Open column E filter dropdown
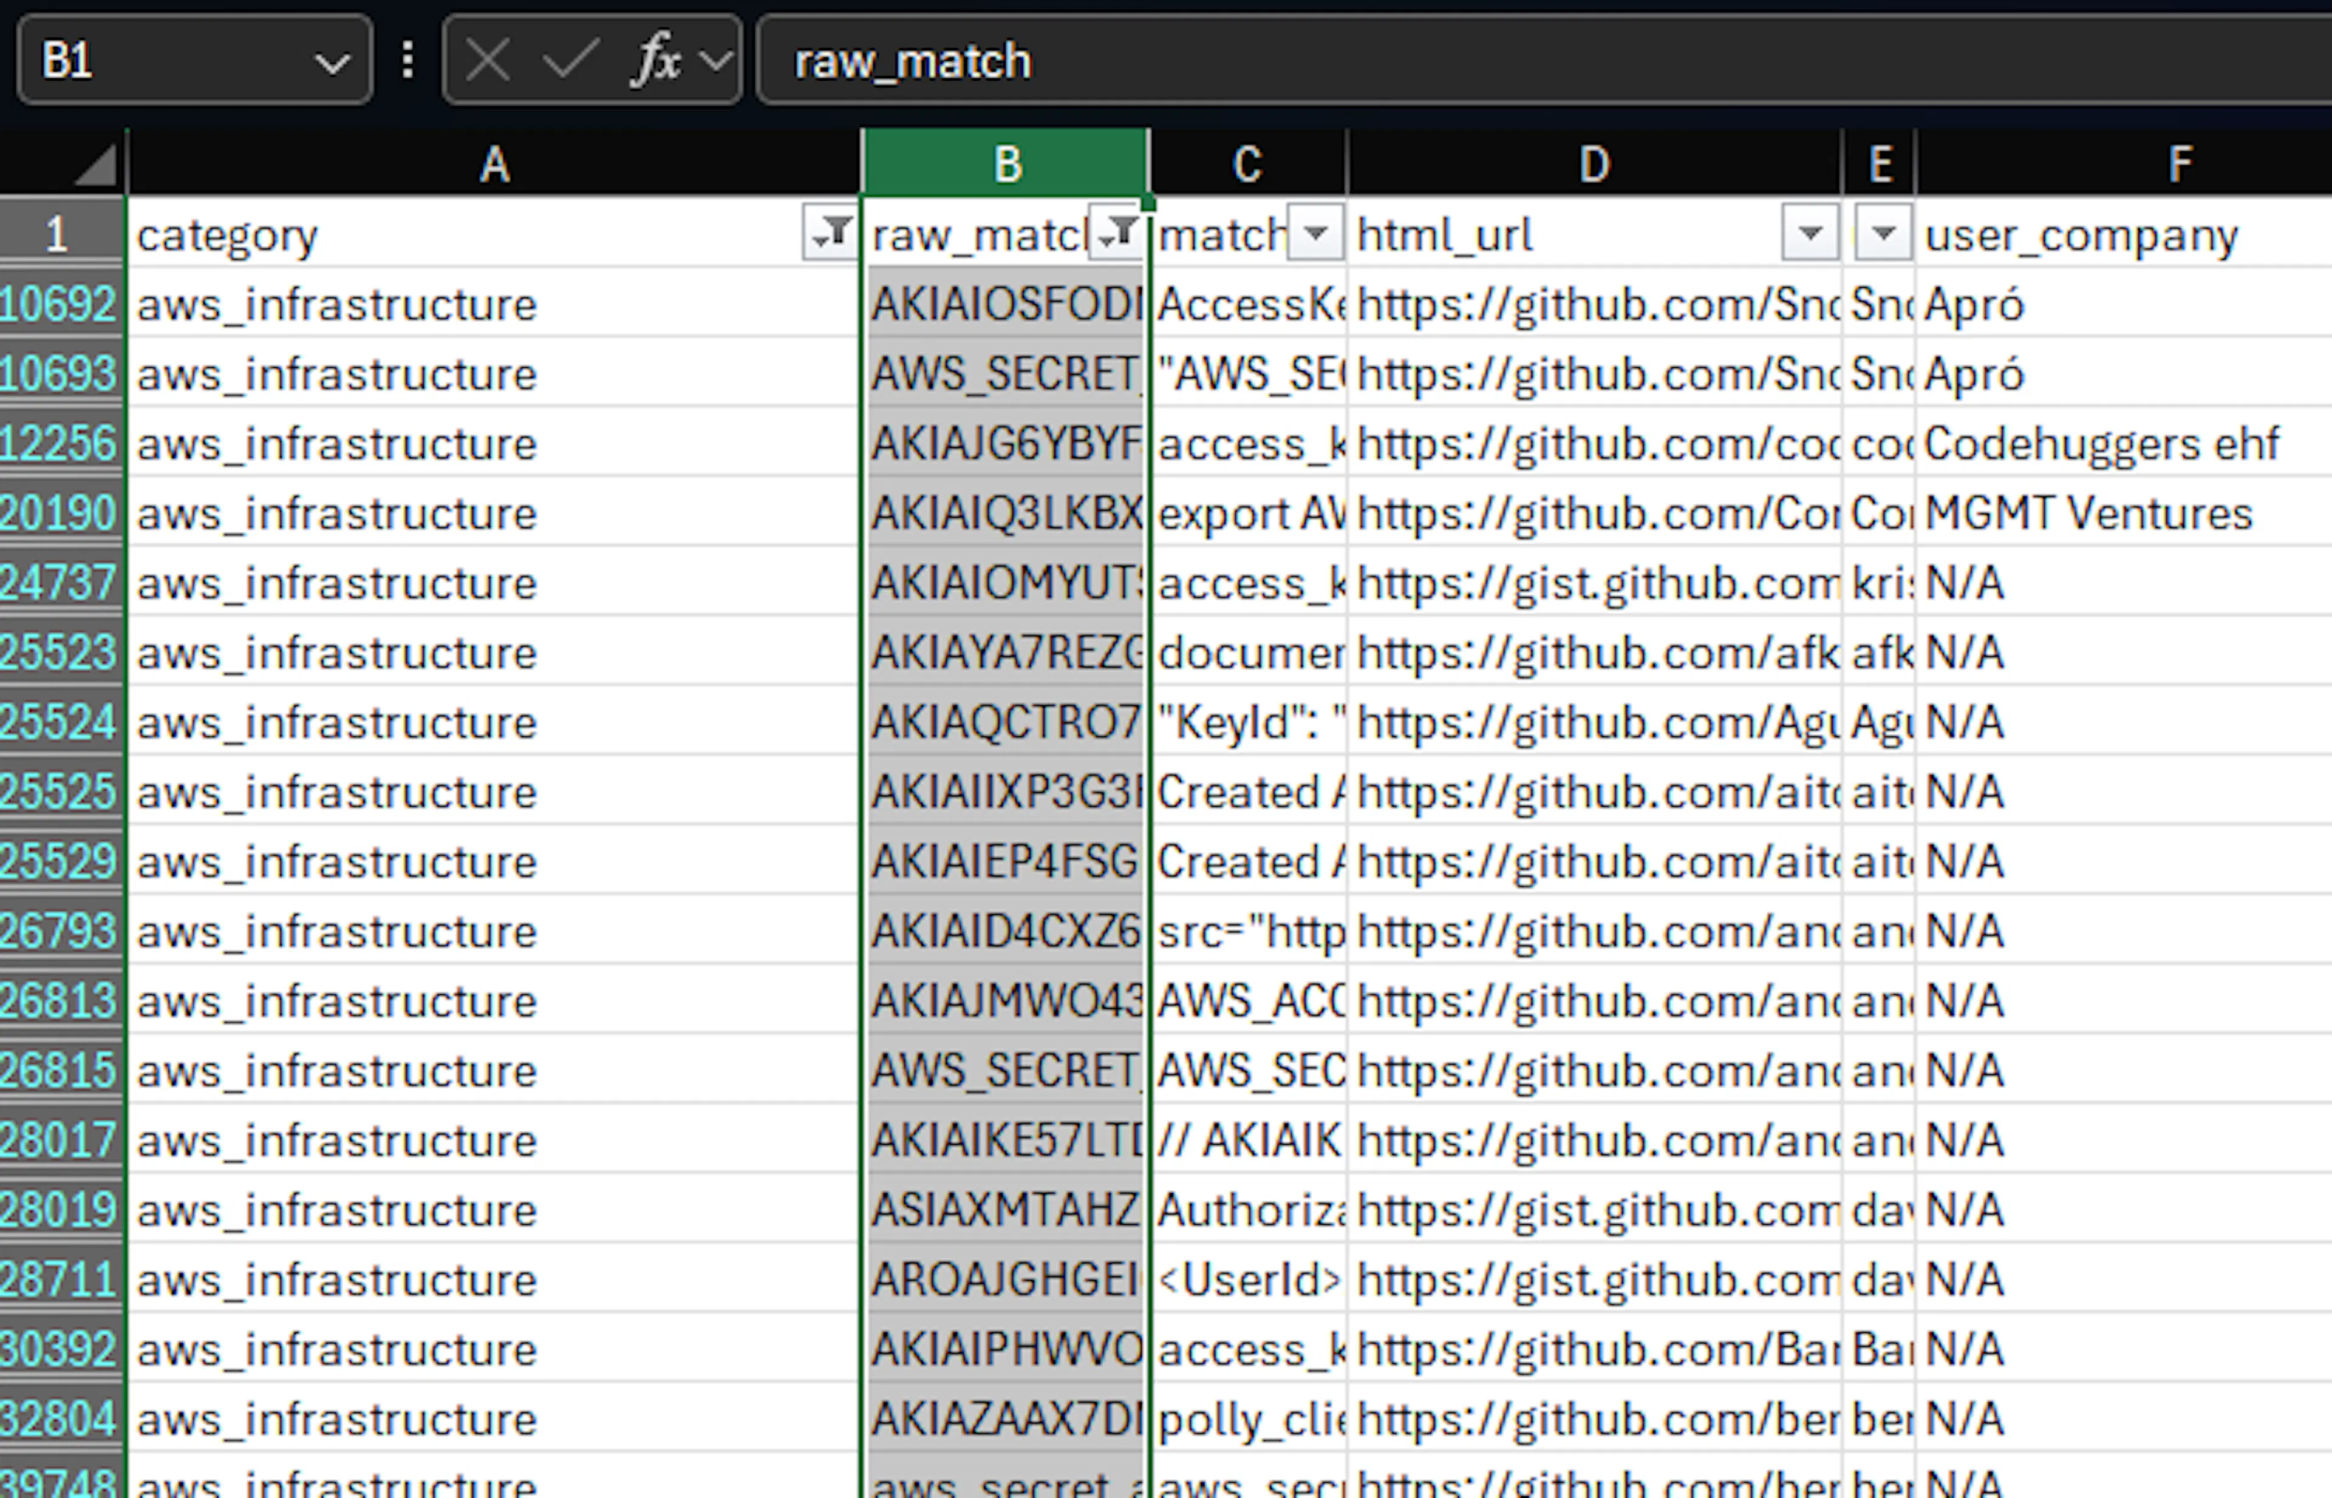This screenshot has height=1498, width=2332. [1883, 234]
